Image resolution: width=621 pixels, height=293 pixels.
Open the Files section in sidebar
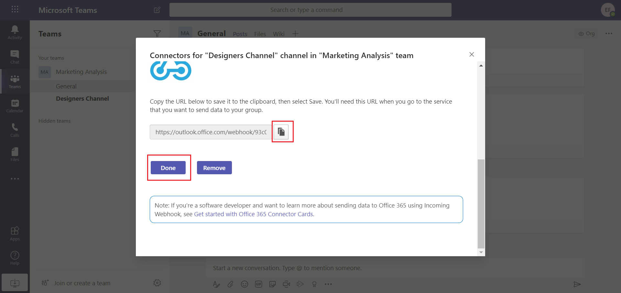coord(15,154)
